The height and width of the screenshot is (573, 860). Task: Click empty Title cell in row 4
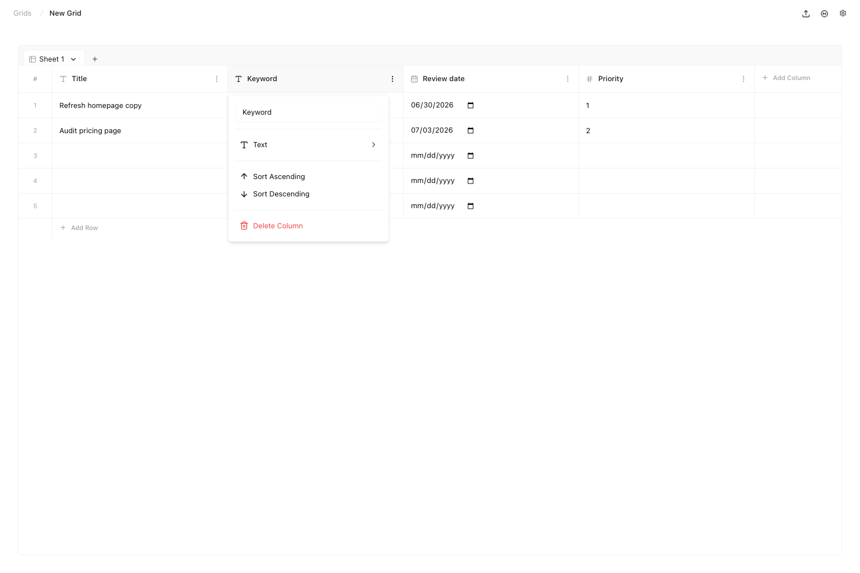point(140,181)
